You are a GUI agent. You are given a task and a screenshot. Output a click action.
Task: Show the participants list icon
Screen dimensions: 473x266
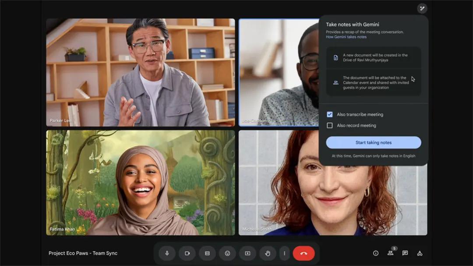point(390,253)
